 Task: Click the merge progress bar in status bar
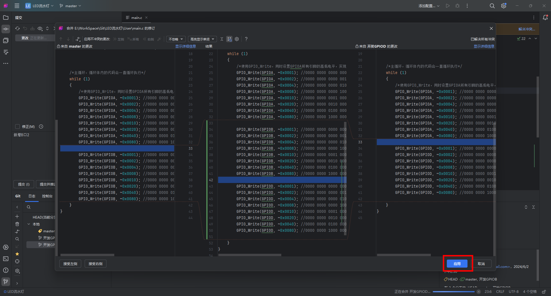pos(453,292)
